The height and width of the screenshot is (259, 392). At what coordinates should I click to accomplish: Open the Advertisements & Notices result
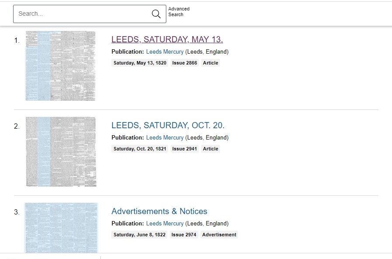[159, 211]
